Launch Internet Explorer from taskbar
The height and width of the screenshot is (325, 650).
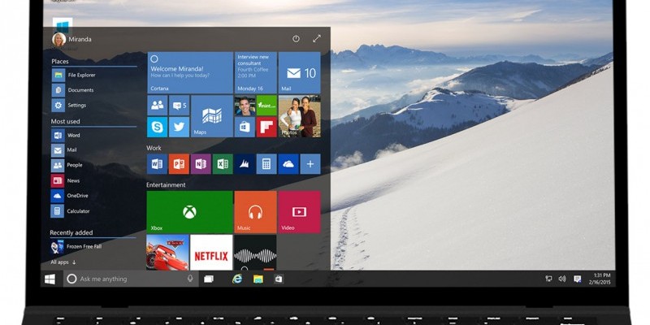click(x=237, y=279)
